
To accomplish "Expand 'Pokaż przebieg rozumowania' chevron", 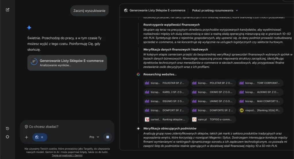I will [237, 11].
